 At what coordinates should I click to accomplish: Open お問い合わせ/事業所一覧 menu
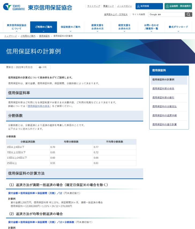pos(151,27)
